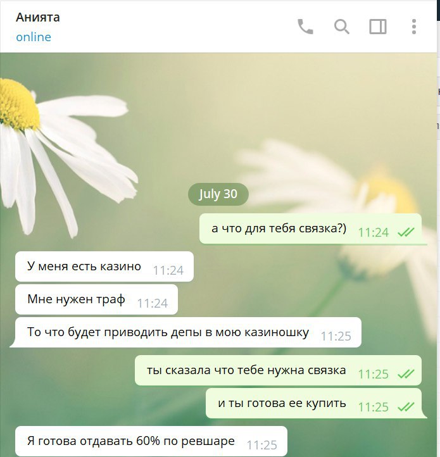Open the three-dot more options menu
The image size is (440, 457).
pyautogui.click(x=414, y=27)
